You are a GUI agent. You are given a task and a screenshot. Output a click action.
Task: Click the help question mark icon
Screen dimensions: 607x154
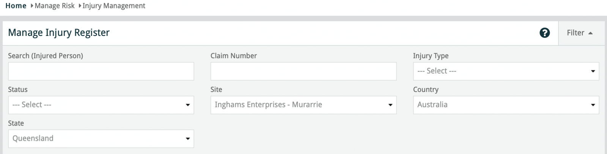544,33
